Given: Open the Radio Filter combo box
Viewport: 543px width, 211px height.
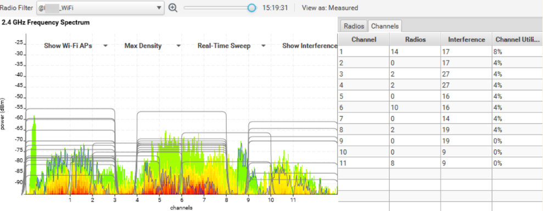Looking at the screenshot, I should click(100, 8).
